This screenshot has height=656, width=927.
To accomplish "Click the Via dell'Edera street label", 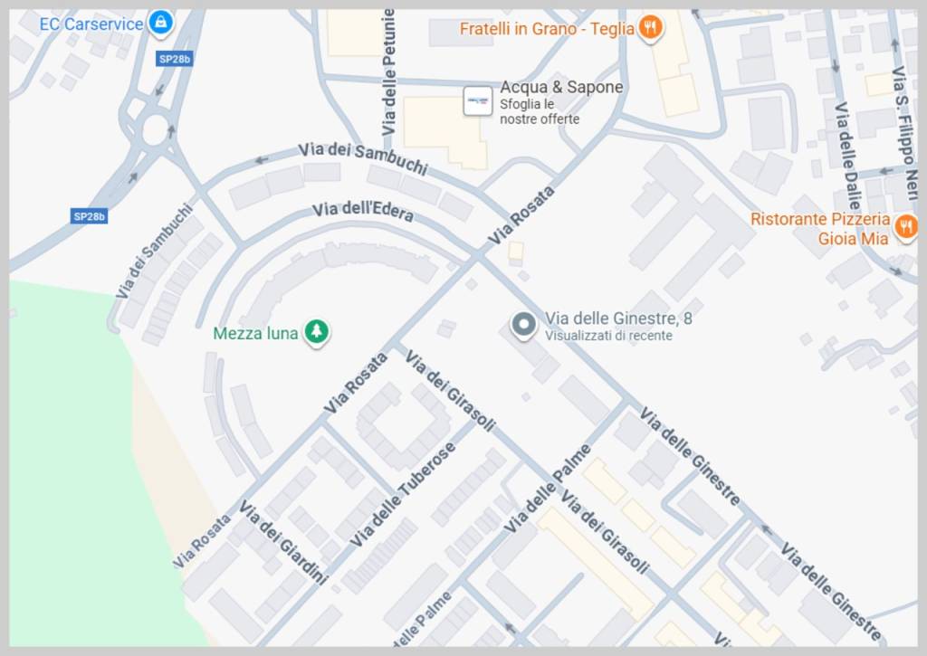I will click(x=363, y=211).
